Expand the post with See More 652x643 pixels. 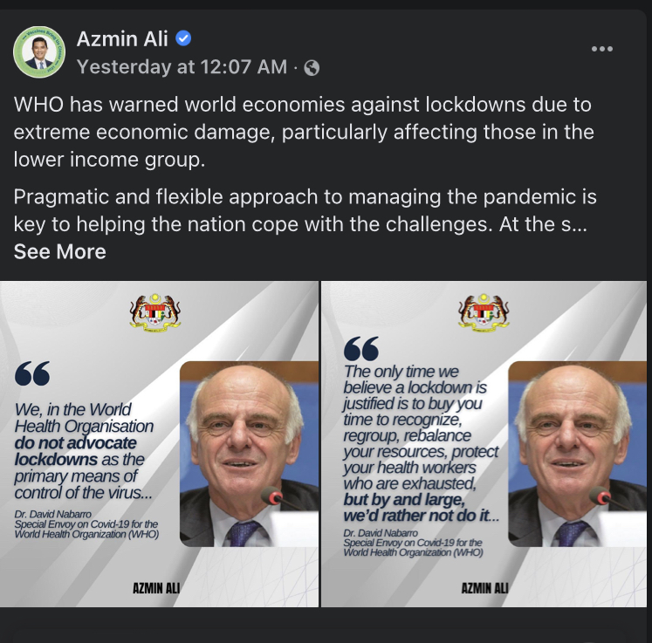(x=60, y=251)
